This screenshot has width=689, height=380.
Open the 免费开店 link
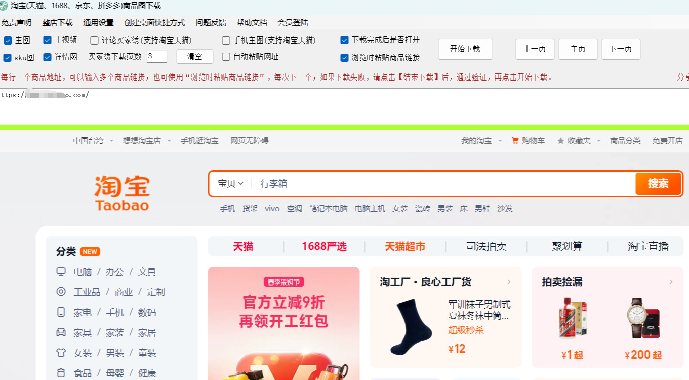[x=667, y=140]
